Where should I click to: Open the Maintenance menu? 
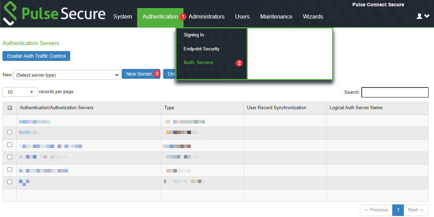(276, 16)
